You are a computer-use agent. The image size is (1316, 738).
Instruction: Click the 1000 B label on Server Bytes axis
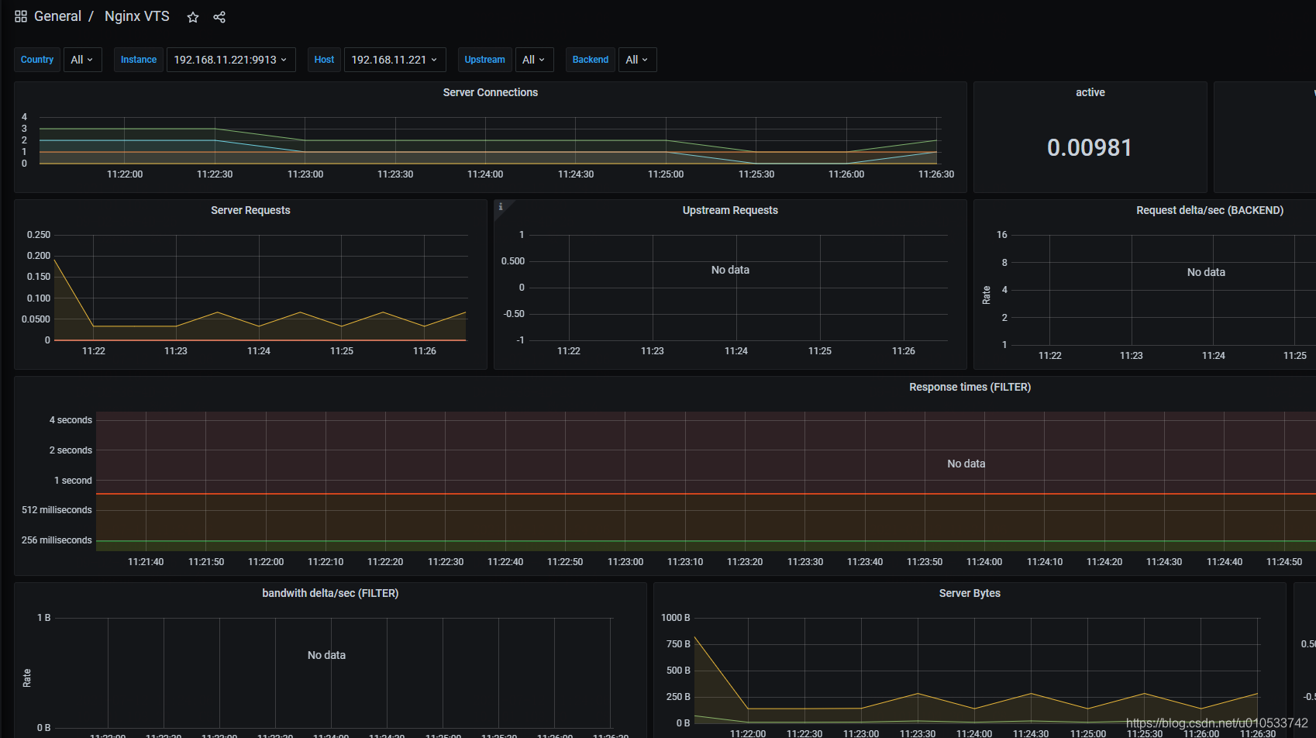pyautogui.click(x=675, y=618)
